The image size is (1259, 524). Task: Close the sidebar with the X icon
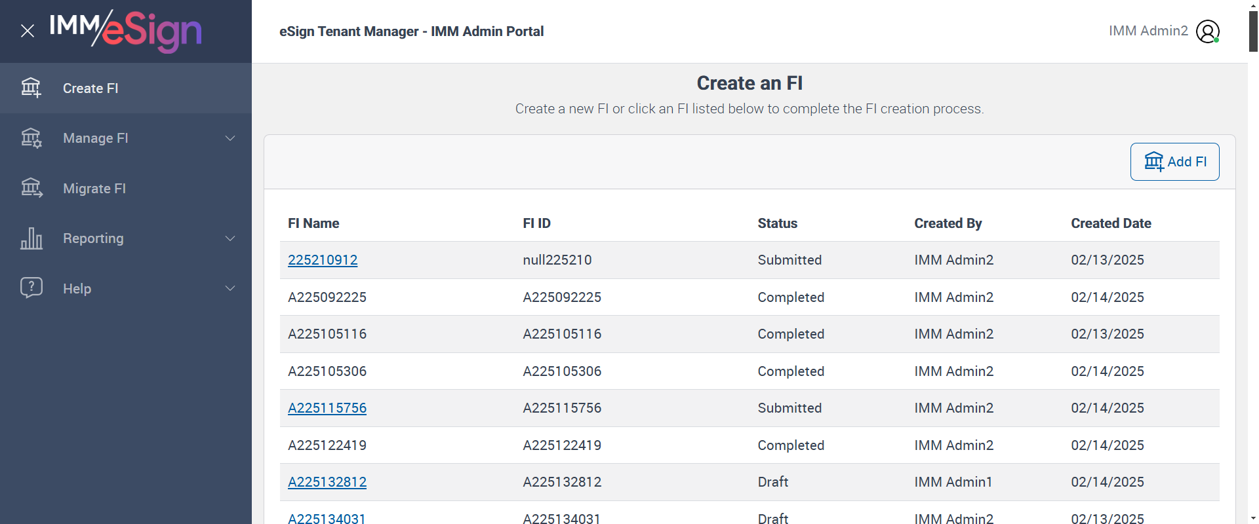click(28, 31)
